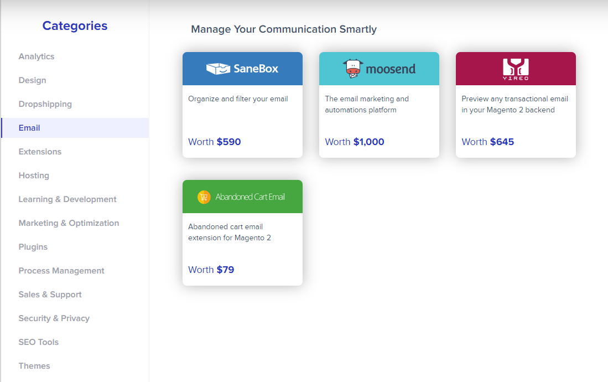Click 'The email marketing and automations platform' text
The image size is (608, 382).
pyautogui.click(x=367, y=104)
